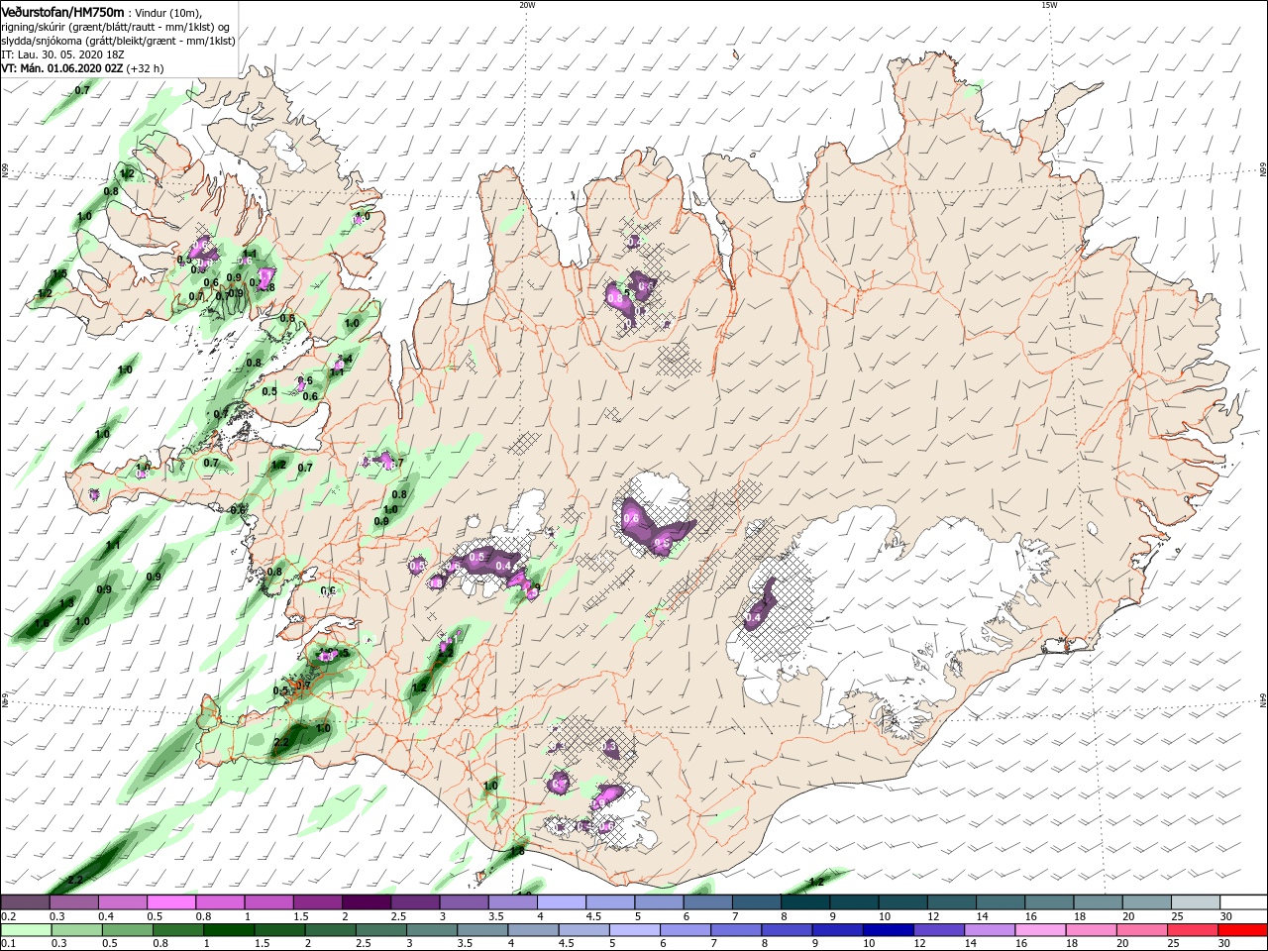Pick the darkest purple upper swatch at 2
This screenshot has width=1268, height=951.
point(367,902)
